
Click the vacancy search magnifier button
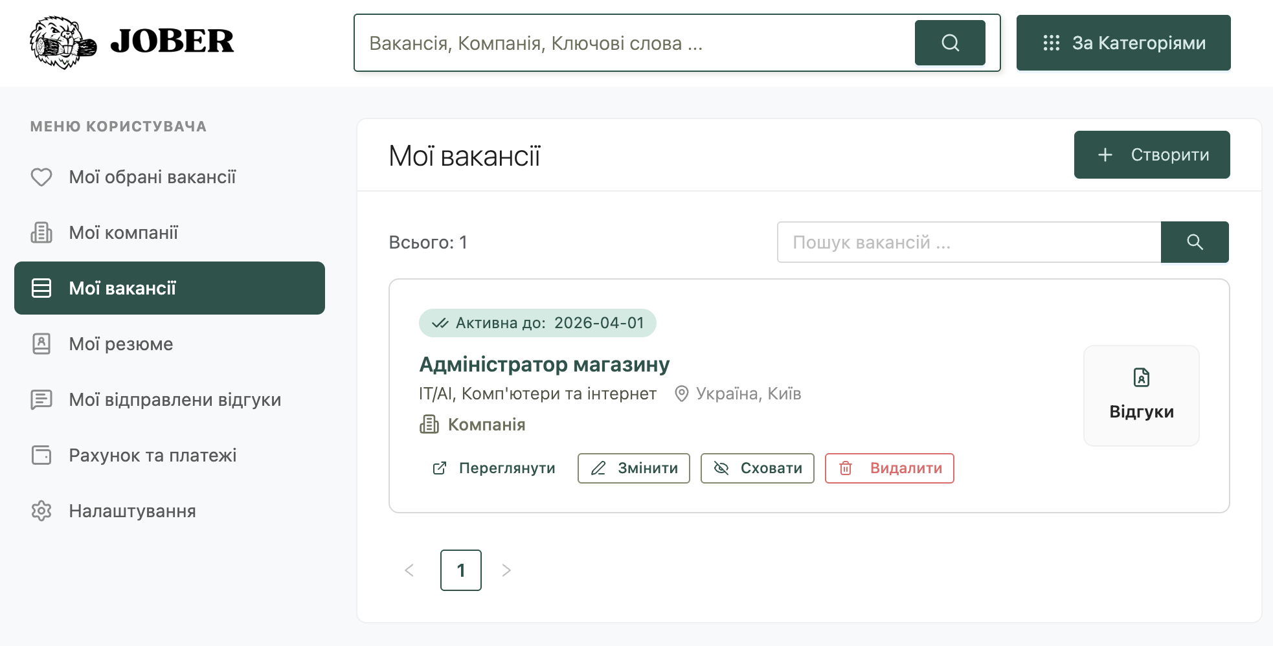click(x=1195, y=242)
